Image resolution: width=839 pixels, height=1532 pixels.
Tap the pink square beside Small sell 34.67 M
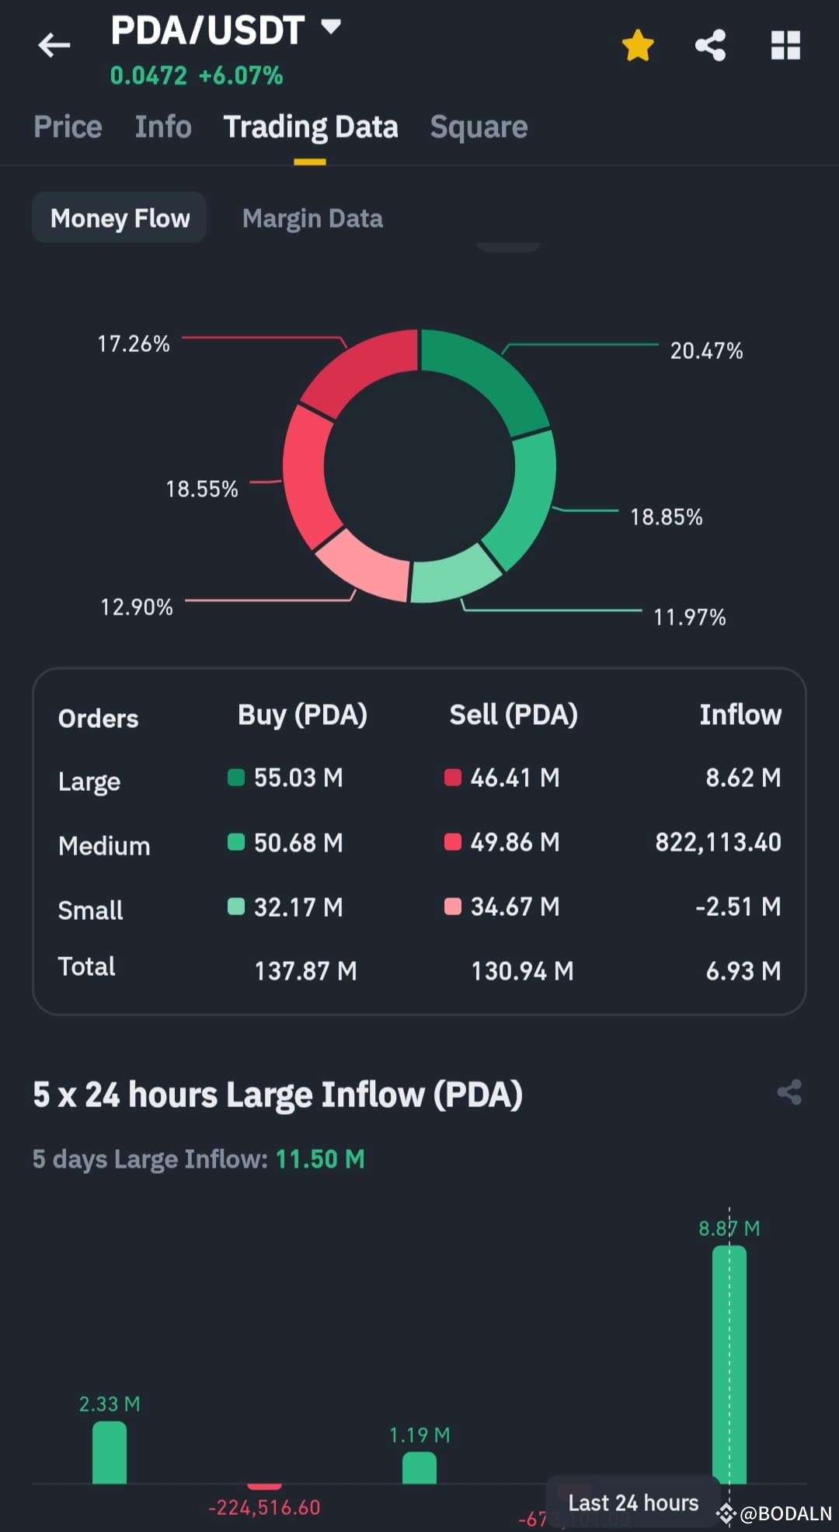(454, 906)
